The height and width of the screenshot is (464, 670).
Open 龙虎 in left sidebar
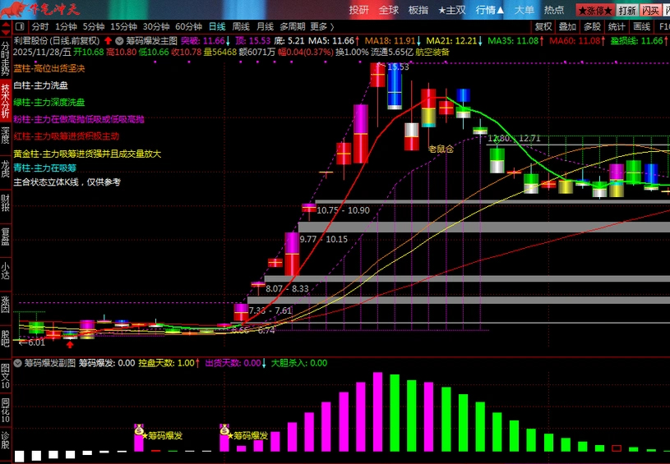5,169
